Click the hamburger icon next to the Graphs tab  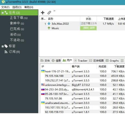[x=122, y=61]
